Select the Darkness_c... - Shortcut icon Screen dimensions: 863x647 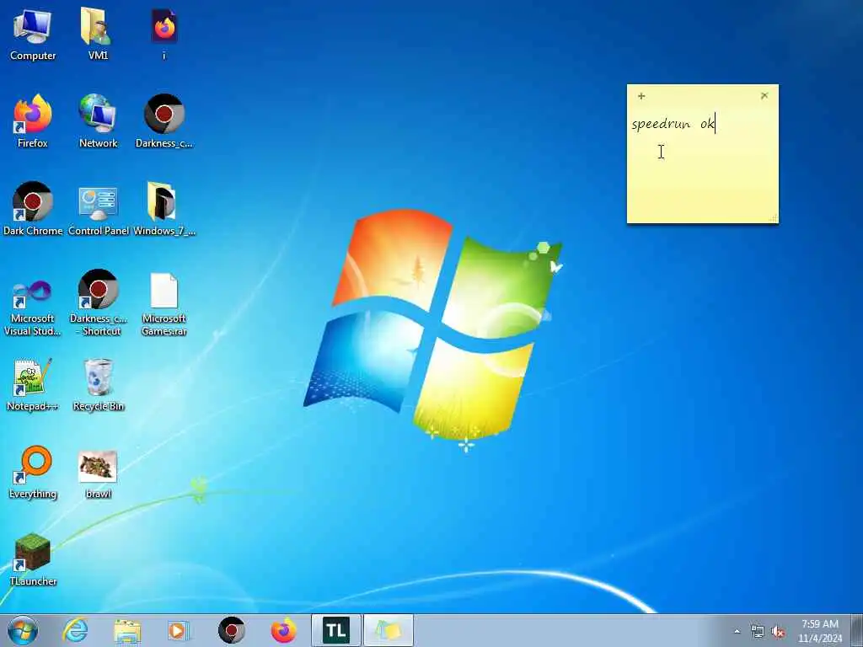click(x=98, y=302)
